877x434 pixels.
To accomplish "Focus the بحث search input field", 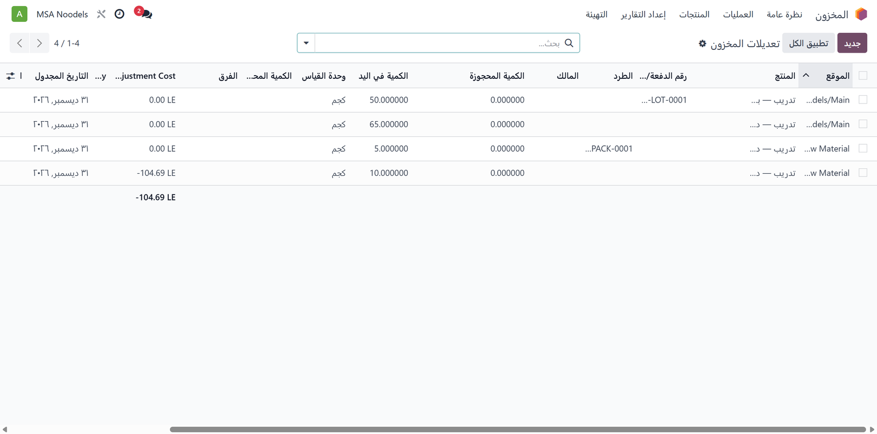I will tap(438, 43).
